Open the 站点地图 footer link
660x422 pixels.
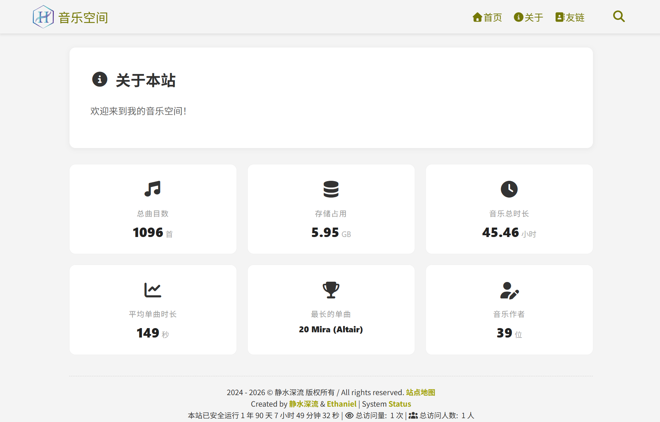(x=421, y=392)
